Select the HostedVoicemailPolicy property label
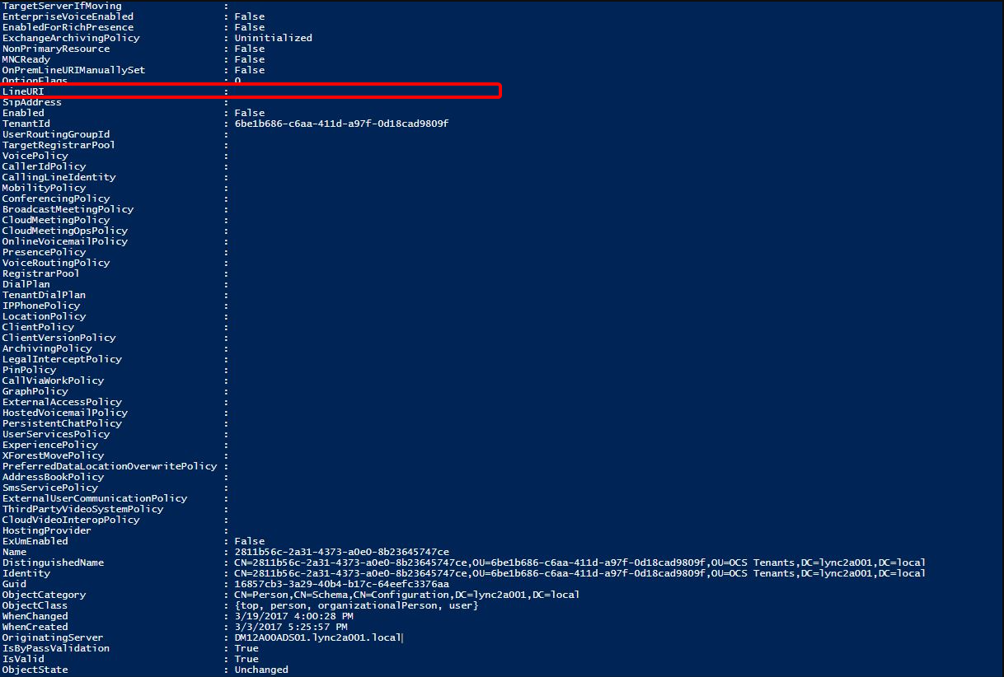 click(64, 413)
